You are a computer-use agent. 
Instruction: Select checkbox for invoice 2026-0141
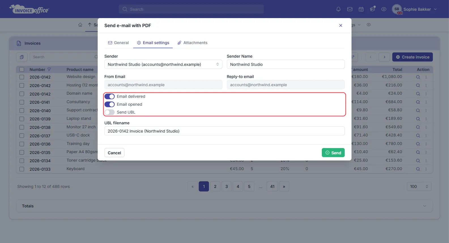click(x=22, y=102)
